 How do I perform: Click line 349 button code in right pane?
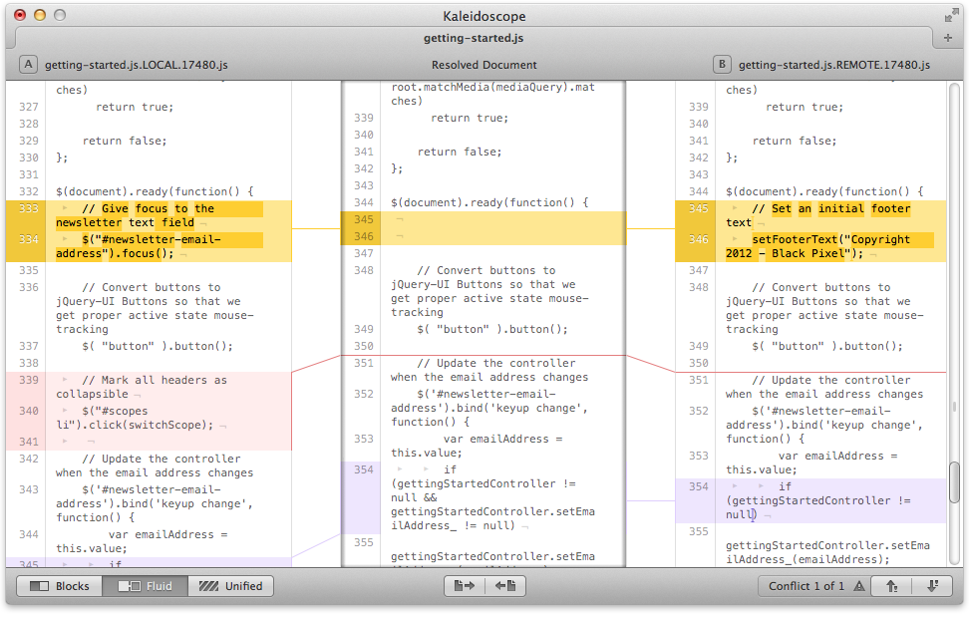[x=826, y=346]
